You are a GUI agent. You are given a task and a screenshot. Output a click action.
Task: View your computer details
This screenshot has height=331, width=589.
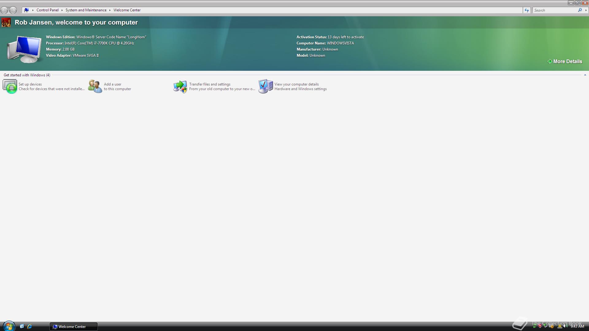[296, 86]
